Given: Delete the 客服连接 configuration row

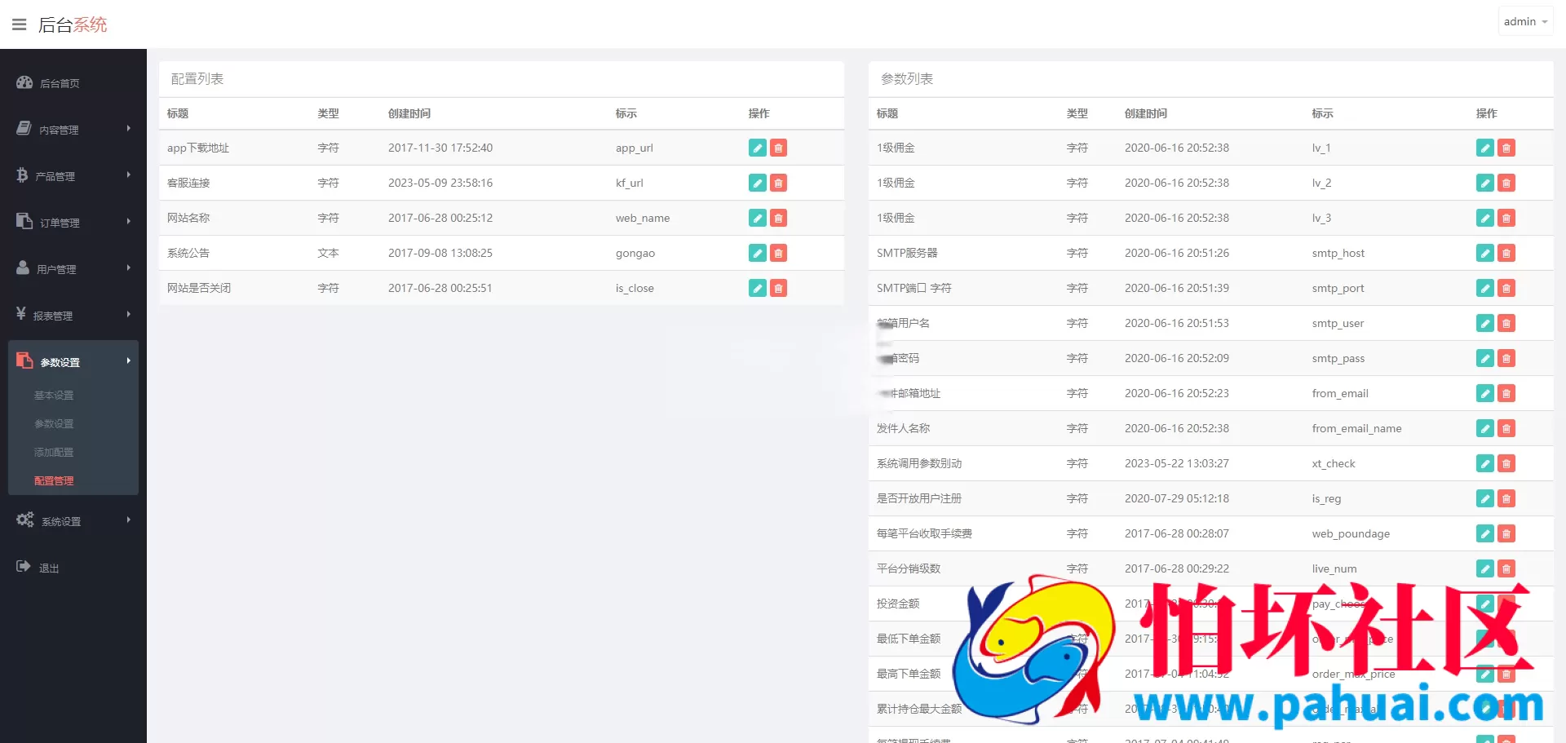Looking at the screenshot, I should click(778, 183).
